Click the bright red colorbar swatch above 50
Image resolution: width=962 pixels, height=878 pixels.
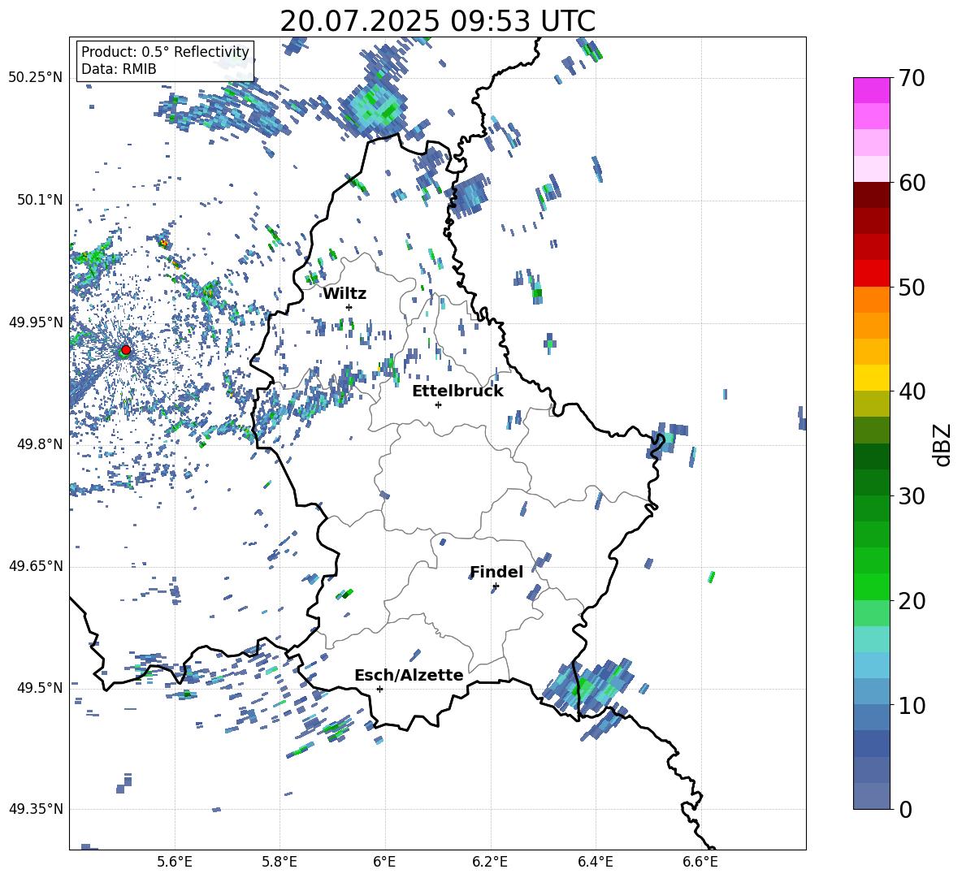871,273
